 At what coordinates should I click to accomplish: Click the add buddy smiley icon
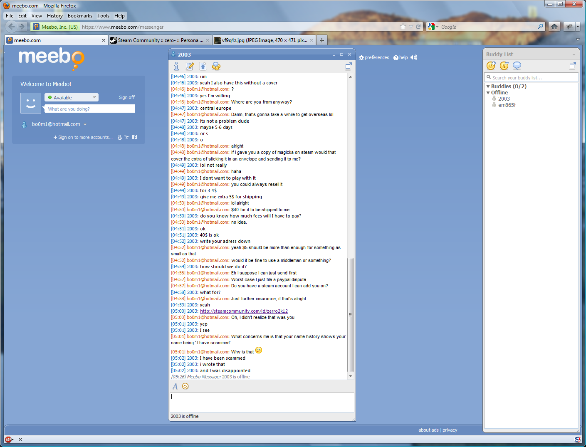click(x=491, y=66)
